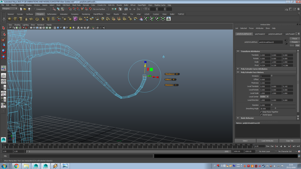Open Google Chrome from the taskbar
The height and width of the screenshot is (169, 301).
16,166
